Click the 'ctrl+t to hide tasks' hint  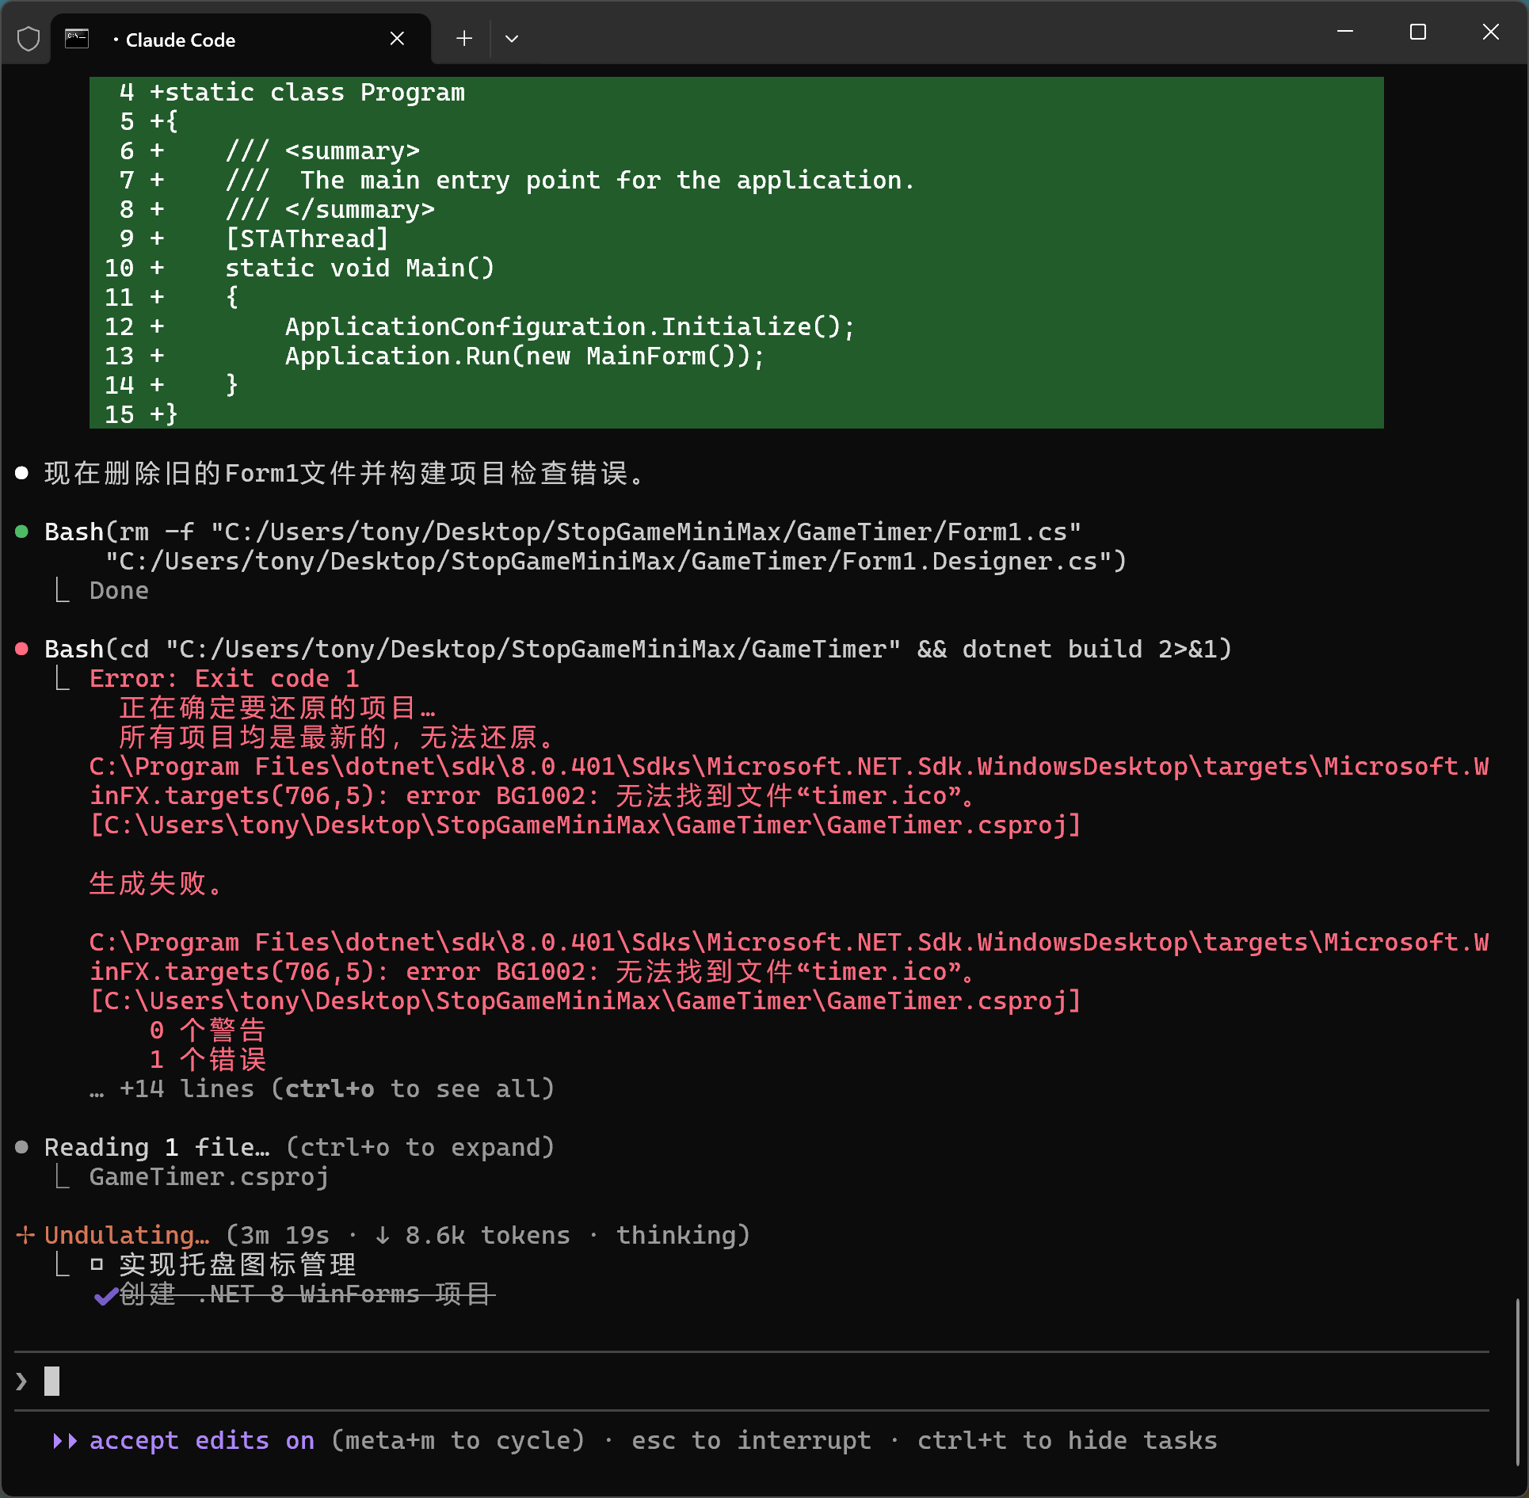point(1066,1440)
